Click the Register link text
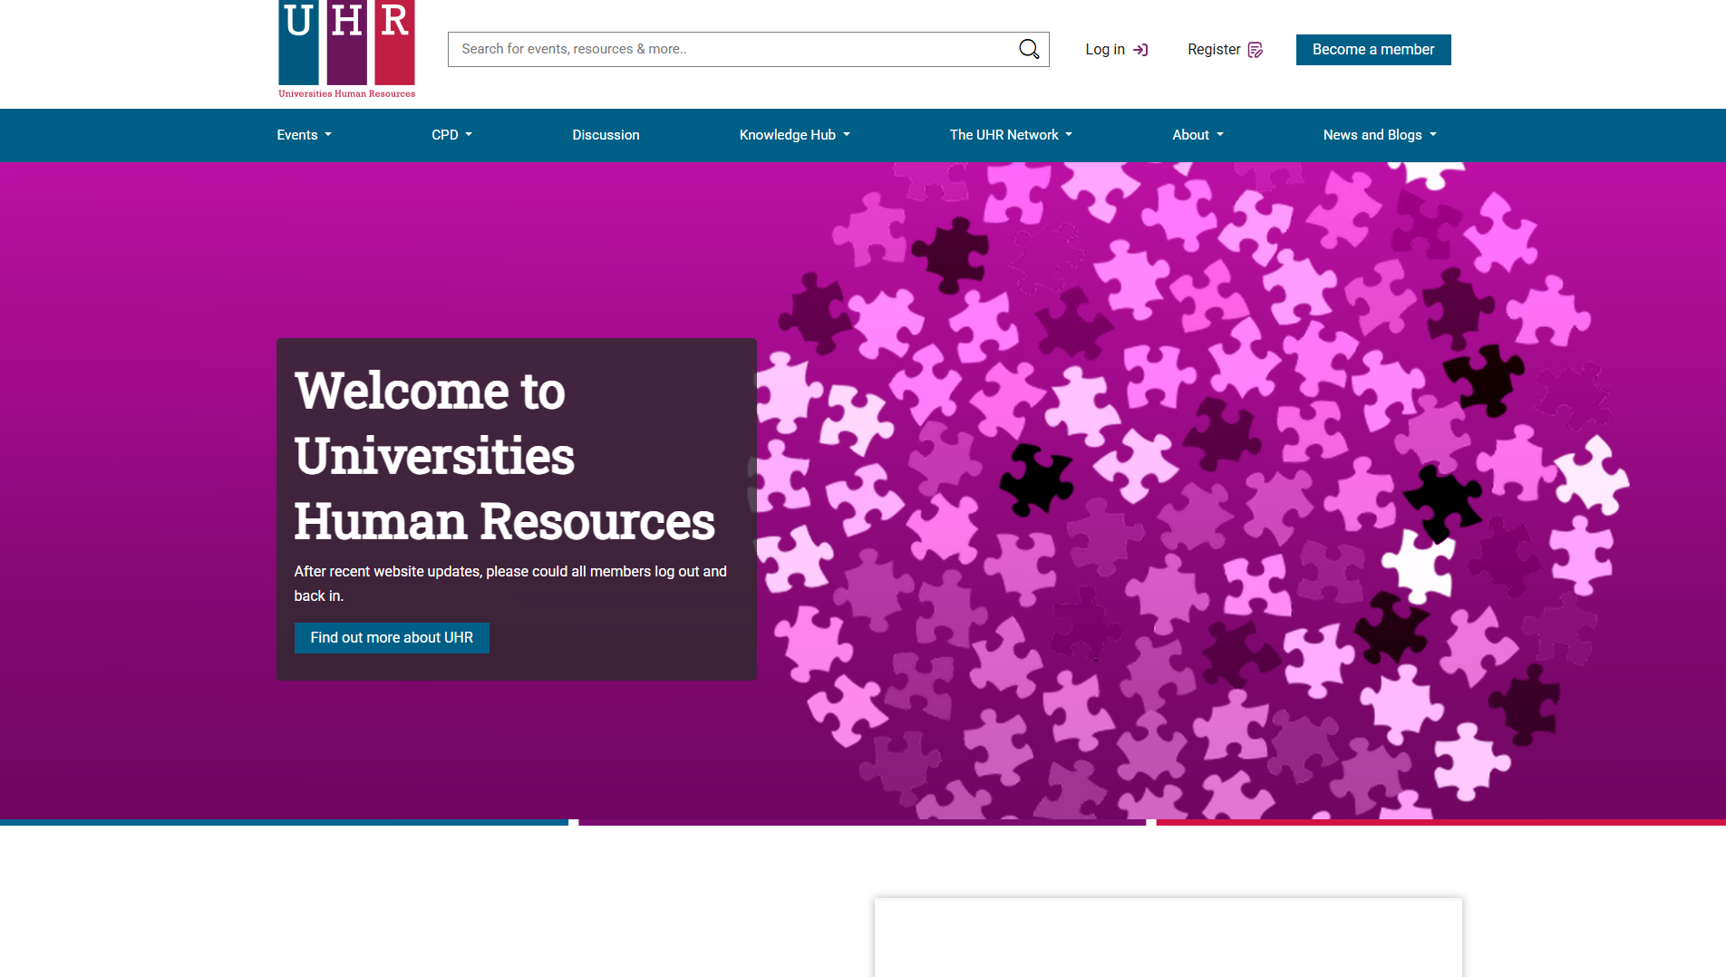1726x977 pixels. (1213, 50)
